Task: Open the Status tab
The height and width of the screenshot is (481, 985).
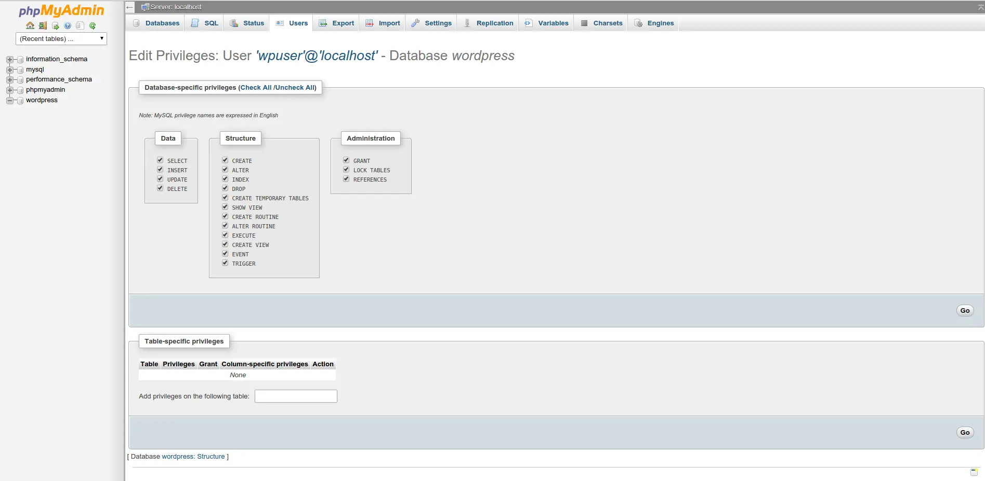Action: [247, 23]
